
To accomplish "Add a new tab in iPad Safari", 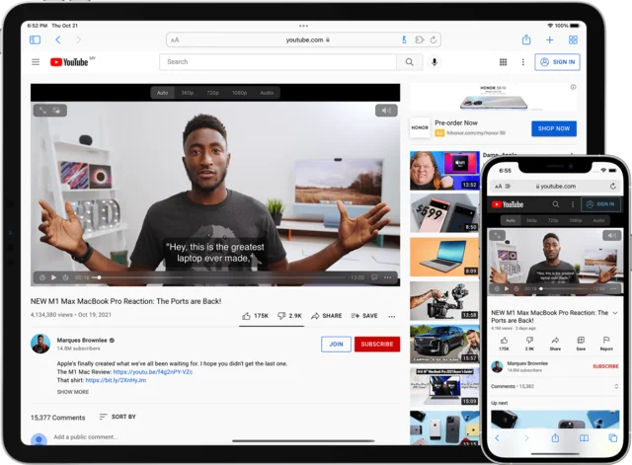I will tap(549, 39).
